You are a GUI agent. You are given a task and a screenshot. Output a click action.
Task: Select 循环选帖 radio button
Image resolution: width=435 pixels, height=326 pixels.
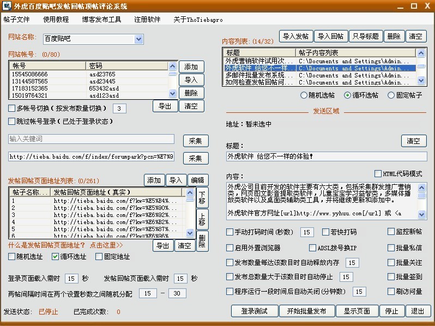[x=347, y=95]
